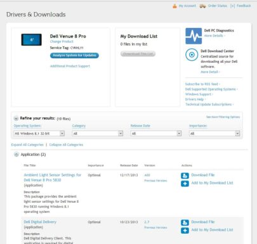The height and width of the screenshot is (244, 257).
Task: Click the My Download List heading
Action: [x=139, y=36]
